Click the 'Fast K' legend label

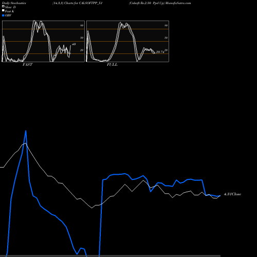(10, 11)
